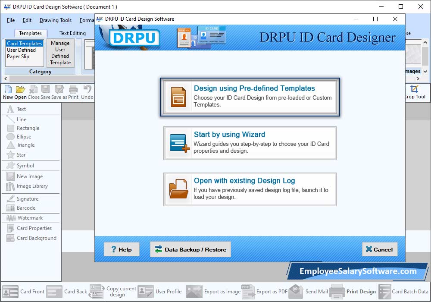
Task: Click Data Backup / Restore button
Action: point(190,249)
